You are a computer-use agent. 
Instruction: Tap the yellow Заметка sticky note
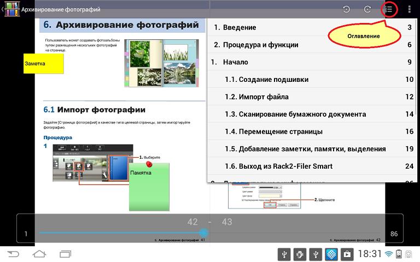[x=43, y=64]
